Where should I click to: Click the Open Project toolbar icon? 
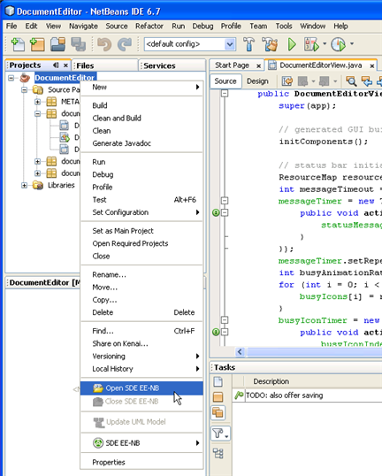point(58,44)
